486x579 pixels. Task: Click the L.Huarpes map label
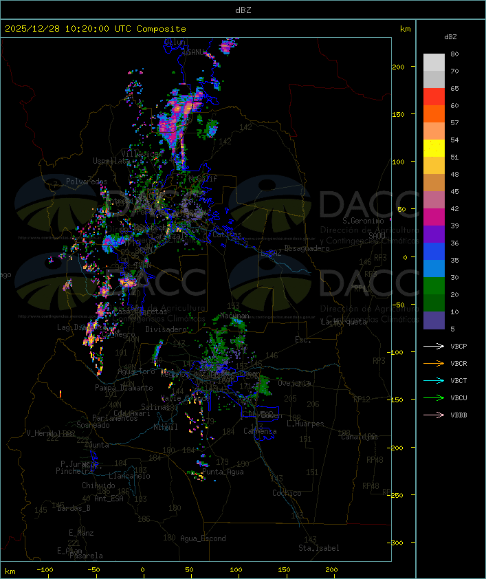tap(305, 424)
